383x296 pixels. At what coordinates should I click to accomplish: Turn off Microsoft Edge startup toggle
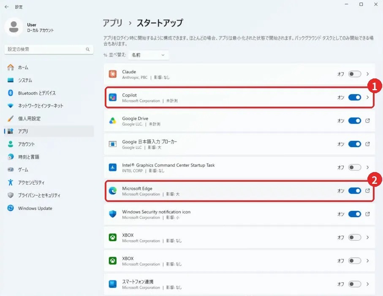tap(355, 191)
